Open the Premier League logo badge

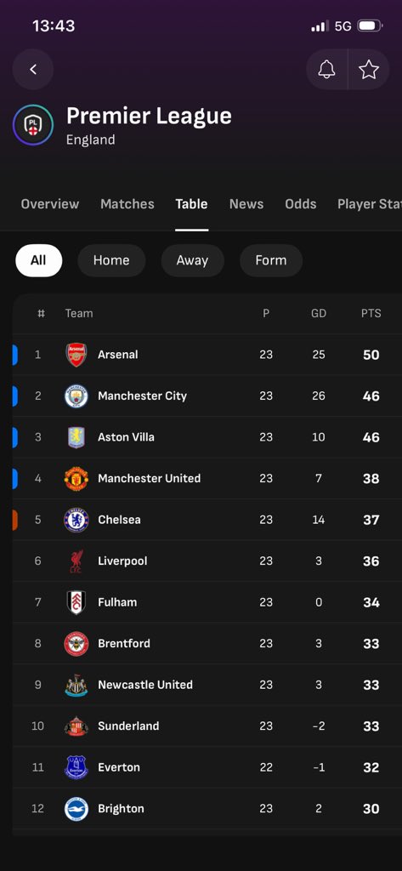pyautogui.click(x=33, y=126)
